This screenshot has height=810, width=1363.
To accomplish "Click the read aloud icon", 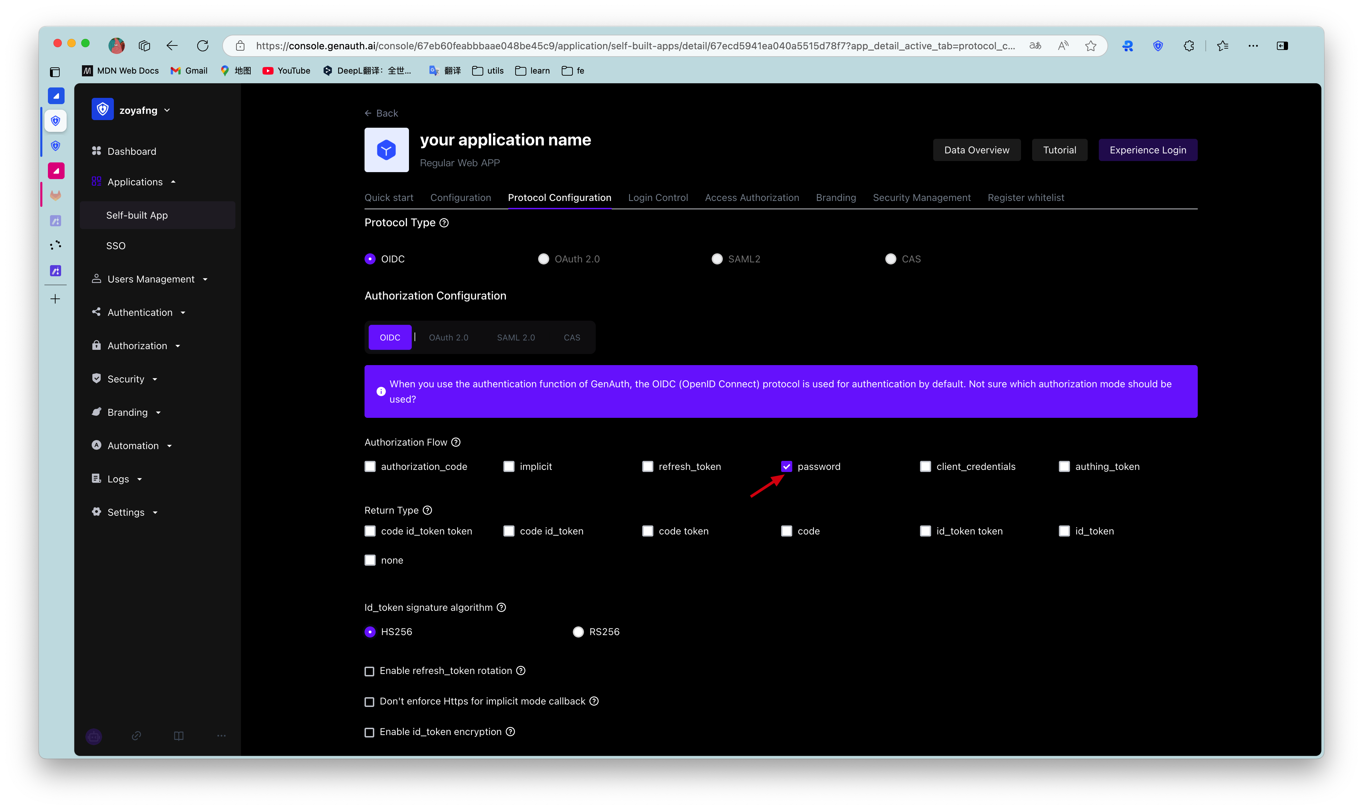I will 1062,46.
